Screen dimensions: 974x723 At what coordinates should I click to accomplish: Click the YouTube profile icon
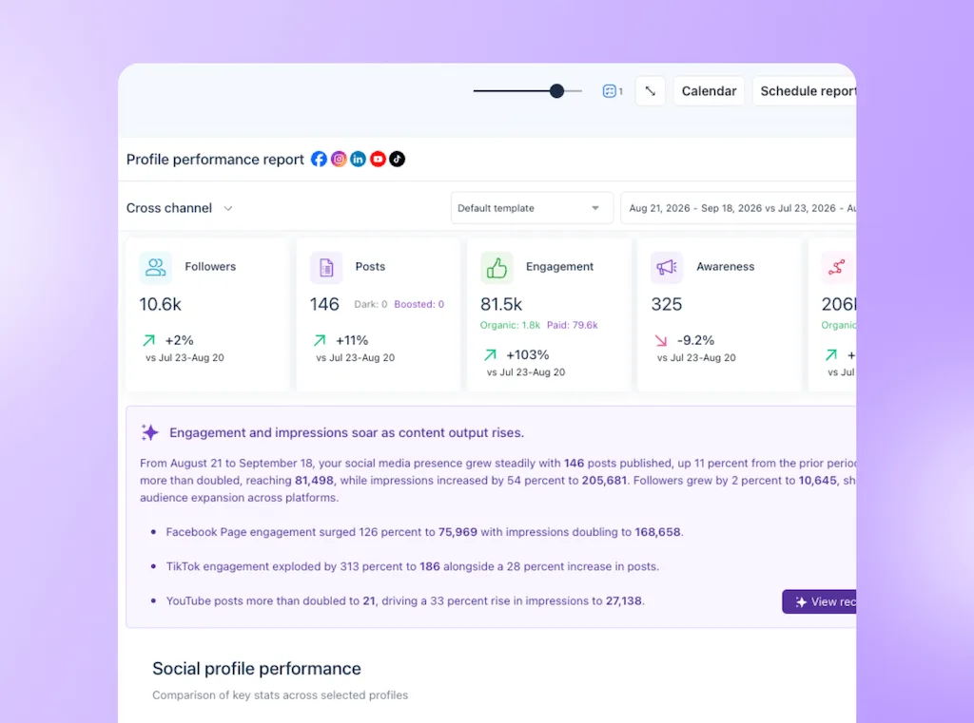pyautogui.click(x=378, y=159)
